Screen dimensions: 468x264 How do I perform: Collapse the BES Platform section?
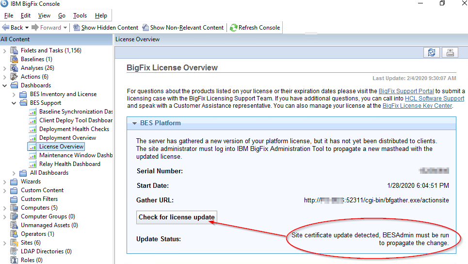134,123
